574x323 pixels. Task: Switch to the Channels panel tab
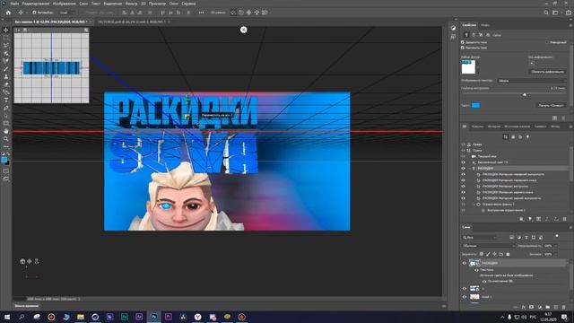click(x=477, y=127)
